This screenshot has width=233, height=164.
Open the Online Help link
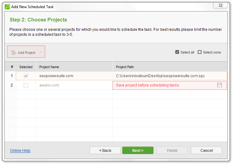20,151
